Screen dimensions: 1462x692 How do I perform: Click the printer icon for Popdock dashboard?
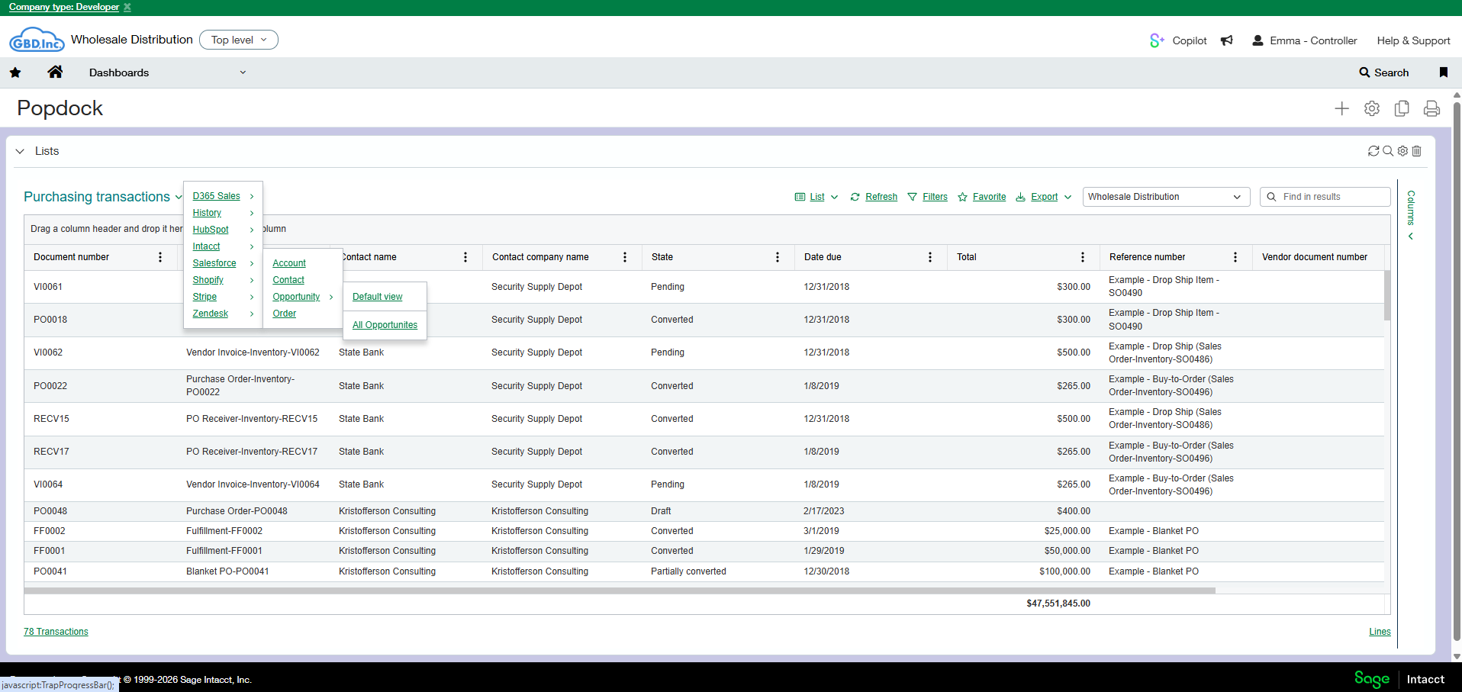(x=1431, y=109)
